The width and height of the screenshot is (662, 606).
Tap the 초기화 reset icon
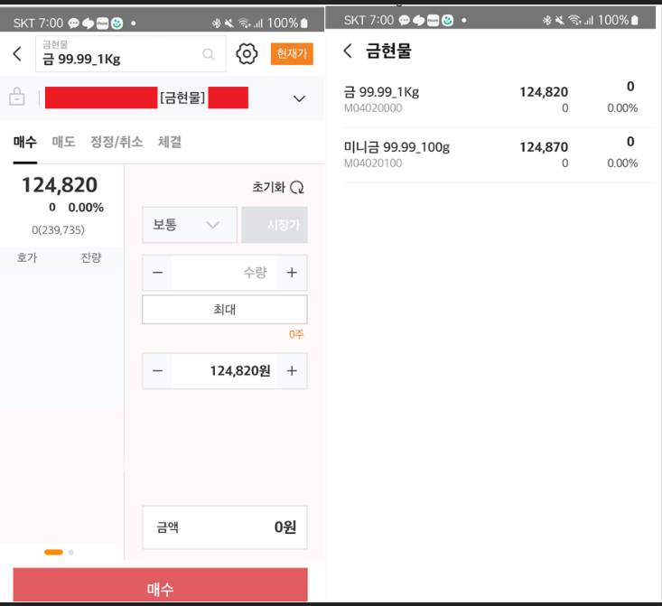pyautogui.click(x=297, y=187)
